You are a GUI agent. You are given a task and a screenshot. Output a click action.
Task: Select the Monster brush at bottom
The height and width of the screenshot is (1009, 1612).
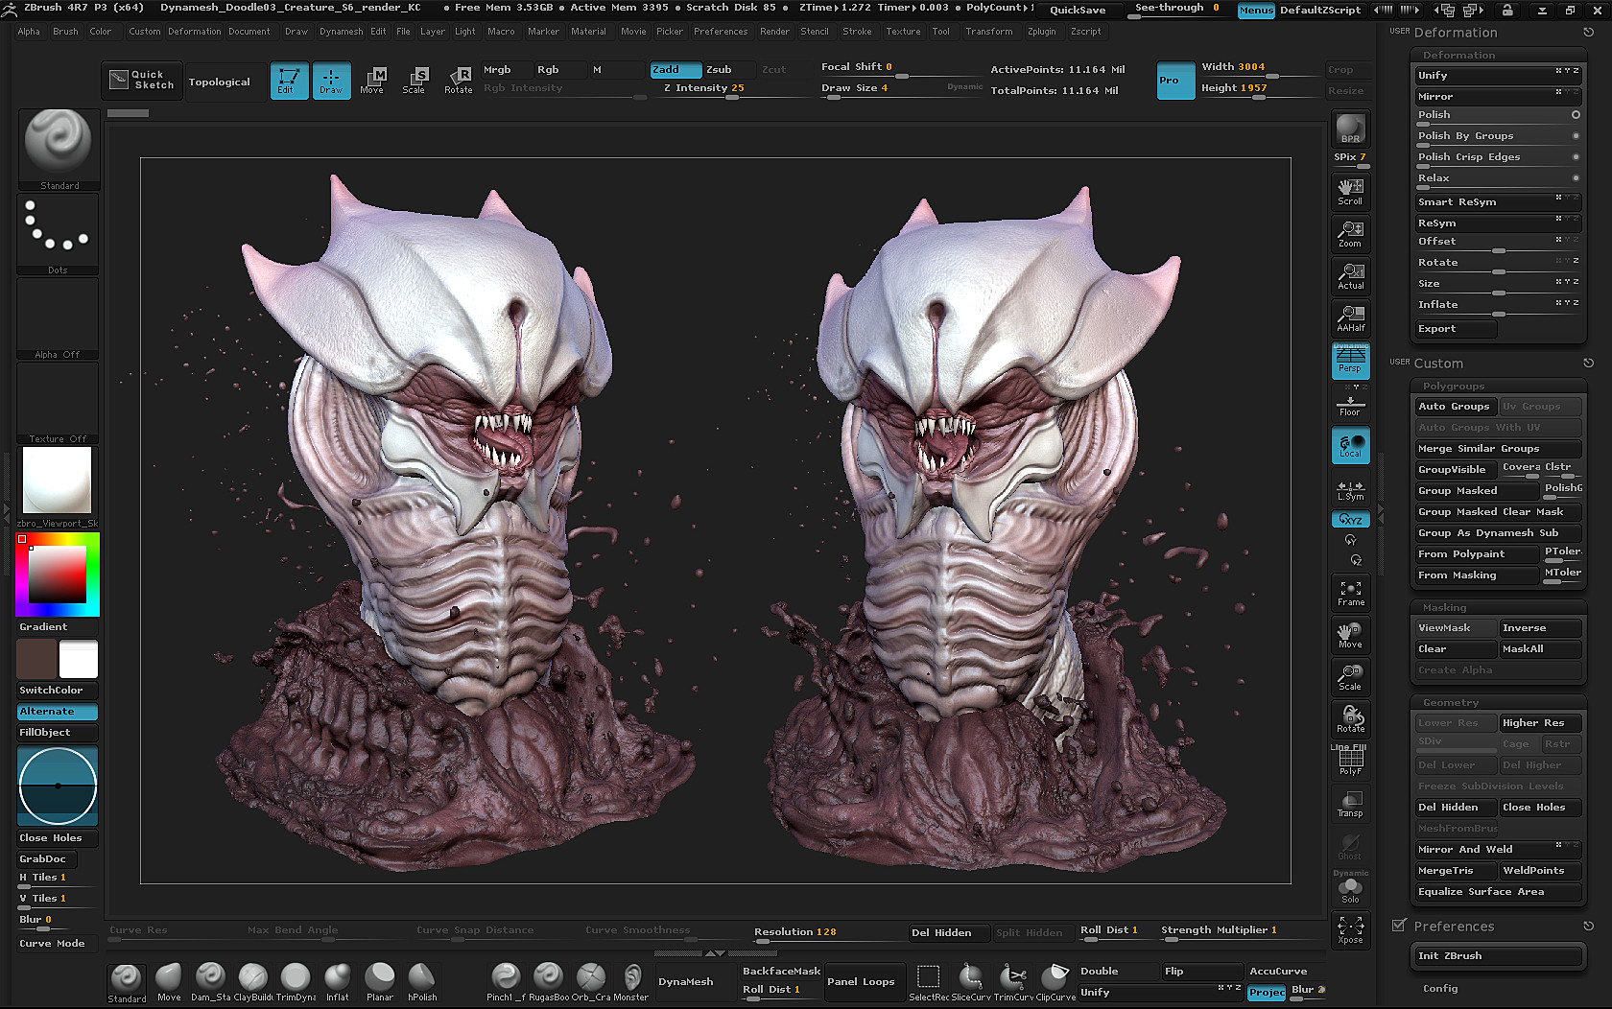[631, 982]
